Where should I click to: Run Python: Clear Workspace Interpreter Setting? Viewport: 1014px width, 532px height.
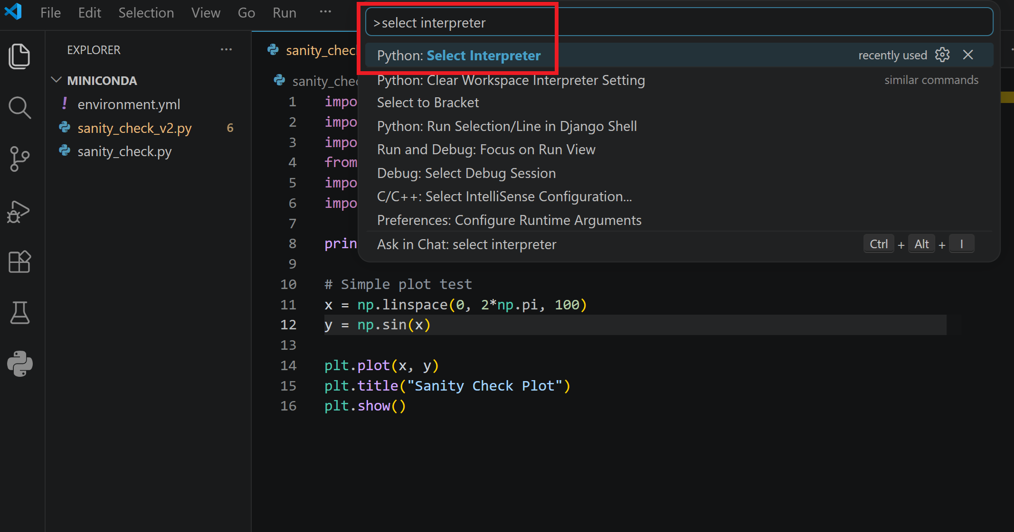tap(680, 80)
